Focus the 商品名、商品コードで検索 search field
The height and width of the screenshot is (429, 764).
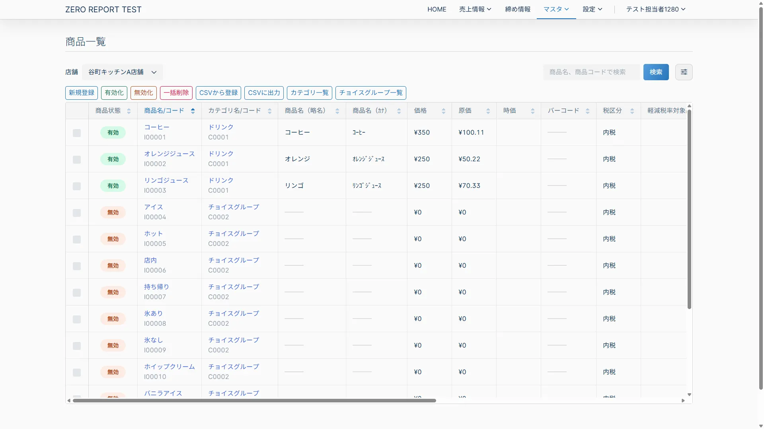coord(591,72)
